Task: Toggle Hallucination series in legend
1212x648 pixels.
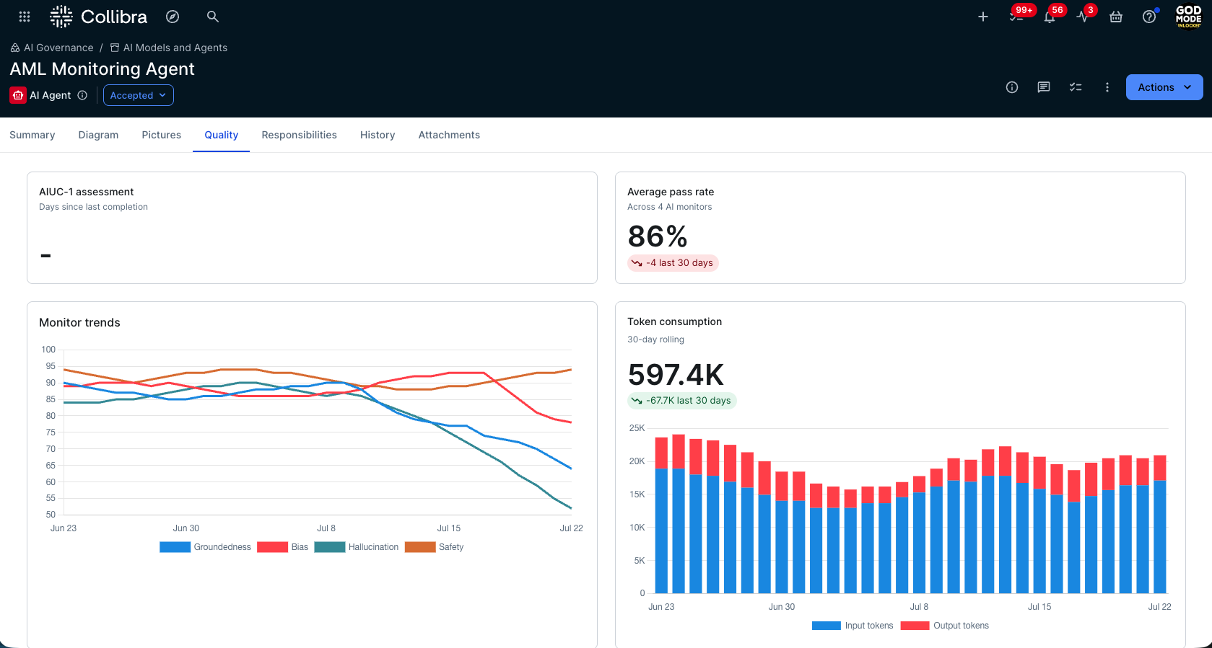Action: coord(357,547)
